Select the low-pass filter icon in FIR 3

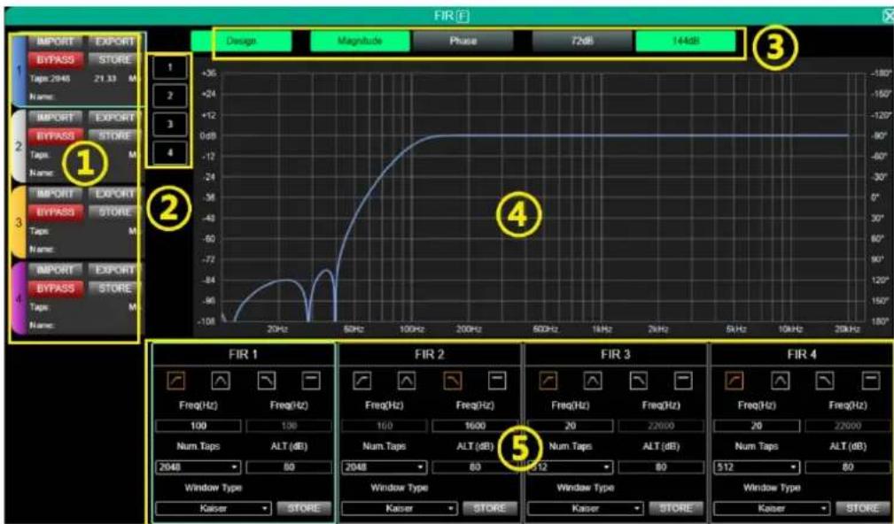point(639,381)
